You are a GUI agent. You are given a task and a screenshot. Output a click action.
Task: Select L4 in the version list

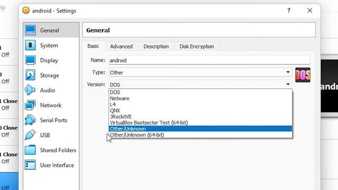tap(201, 104)
